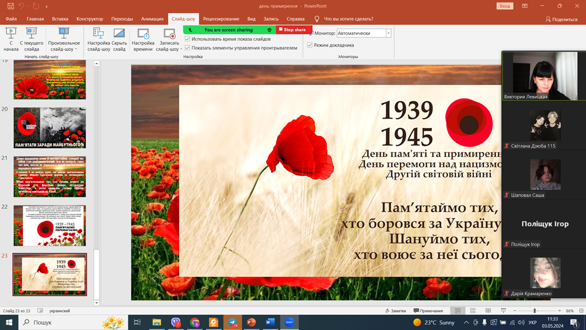Screen dimensions: 586x330
Task: Click the spell check icon in status bar
Action: [40, 311]
